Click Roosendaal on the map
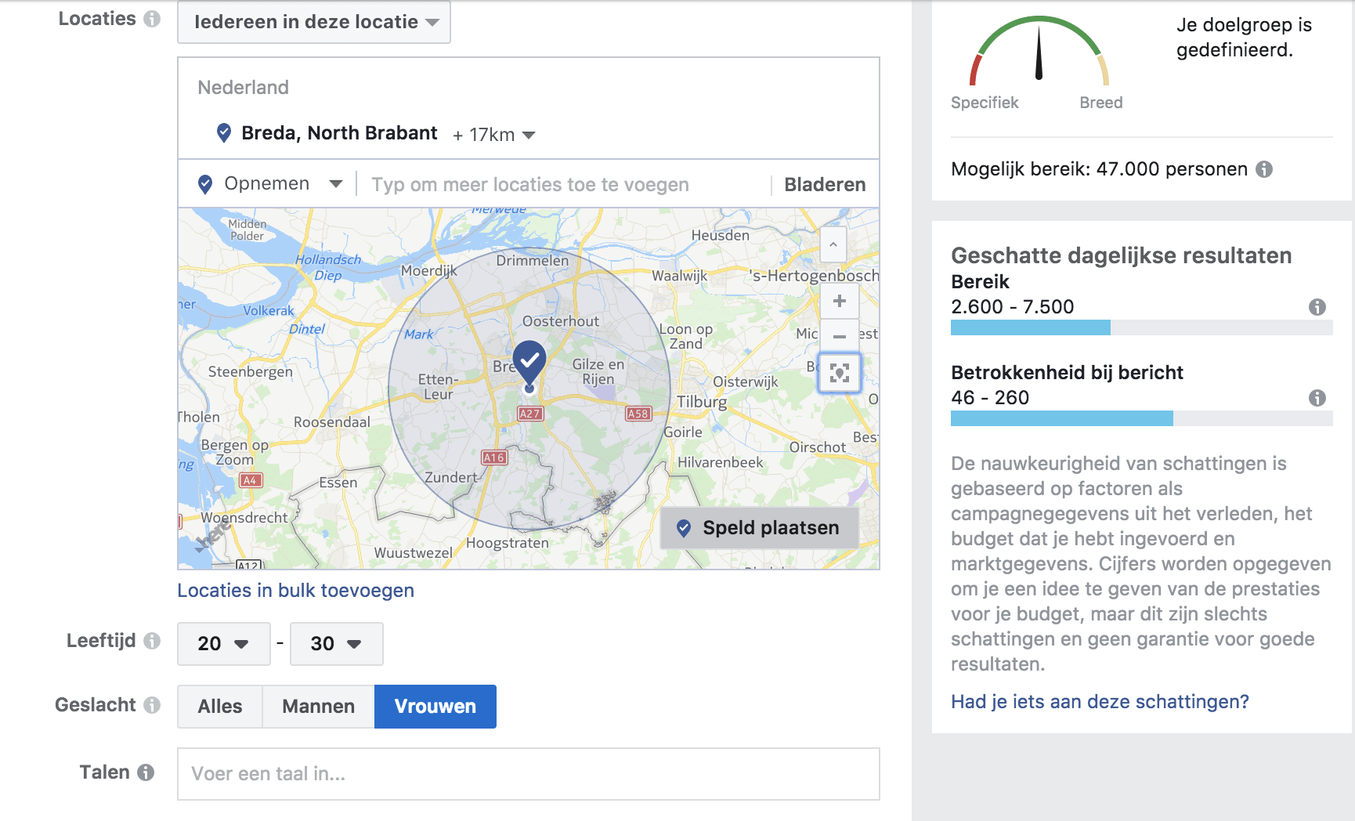 point(332,422)
